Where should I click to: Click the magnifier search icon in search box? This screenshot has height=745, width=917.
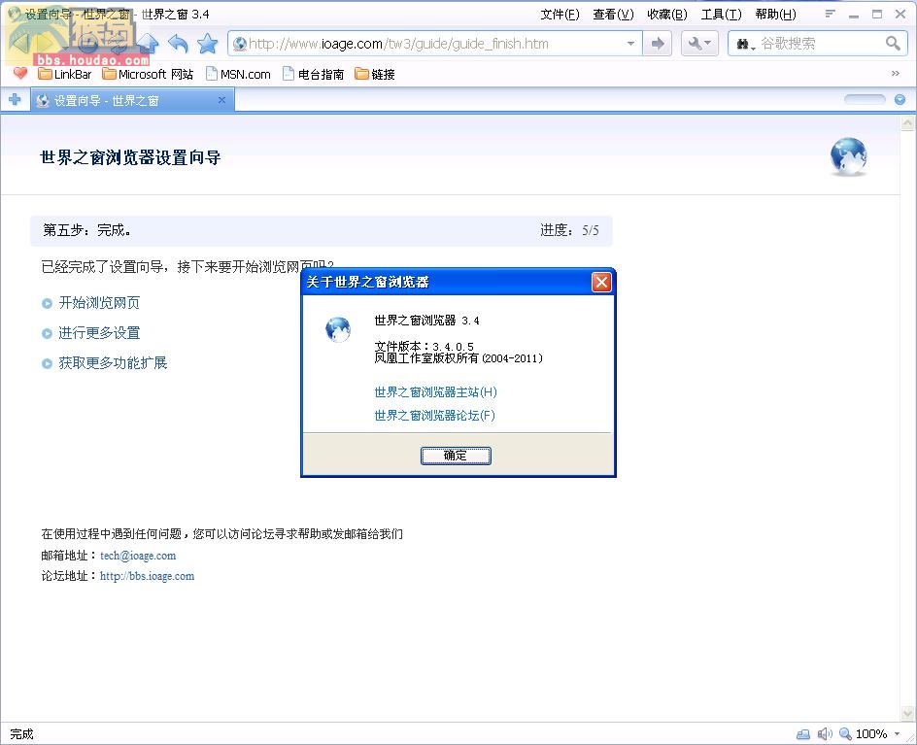coord(893,44)
